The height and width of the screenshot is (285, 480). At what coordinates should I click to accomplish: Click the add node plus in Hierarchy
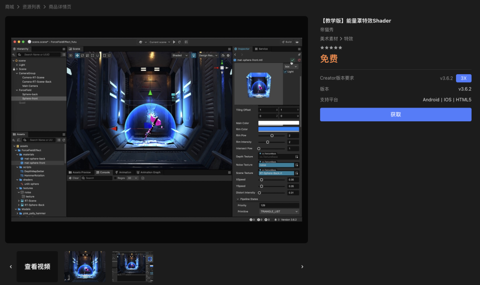coord(13,55)
